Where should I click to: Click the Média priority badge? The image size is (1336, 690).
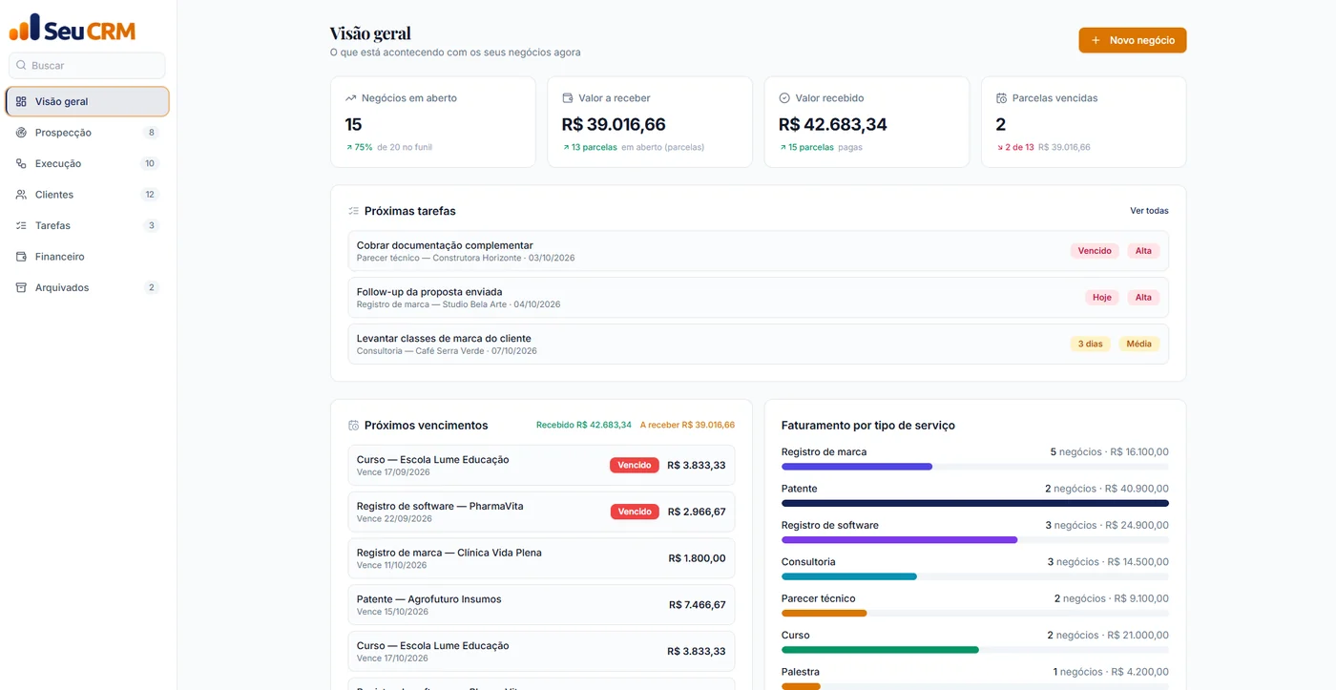[x=1138, y=344]
